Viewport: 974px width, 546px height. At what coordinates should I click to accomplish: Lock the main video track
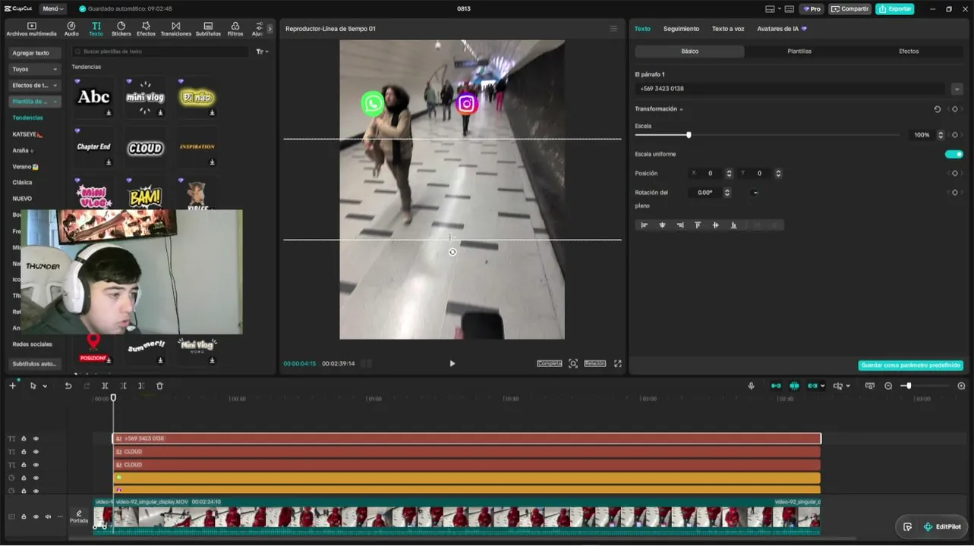pos(24,516)
